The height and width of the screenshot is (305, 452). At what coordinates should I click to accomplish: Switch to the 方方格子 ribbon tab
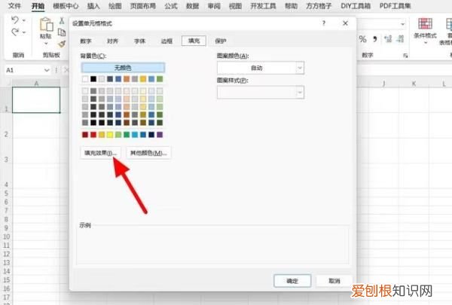(319, 6)
